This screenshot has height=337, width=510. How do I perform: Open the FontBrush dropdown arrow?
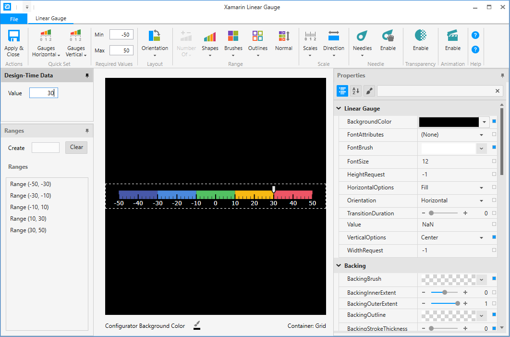point(481,149)
